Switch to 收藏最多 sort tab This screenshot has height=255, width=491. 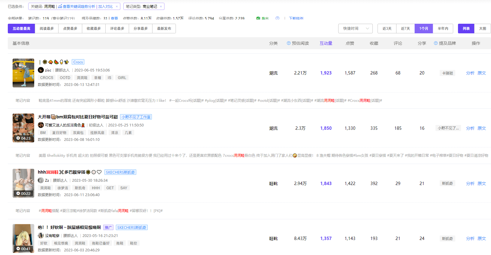click(x=94, y=29)
